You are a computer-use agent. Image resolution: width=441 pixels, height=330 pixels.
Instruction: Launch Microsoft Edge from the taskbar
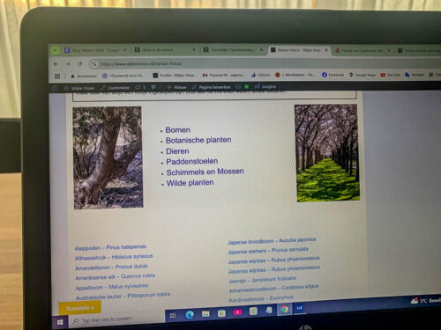[x=190, y=315]
